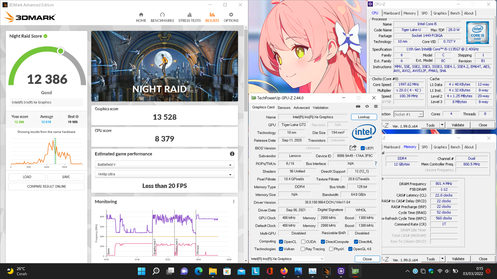Expand the Tools arrow in the upper CPU-Z window
The width and height of the screenshot is (497, 279).
[x=442, y=125]
